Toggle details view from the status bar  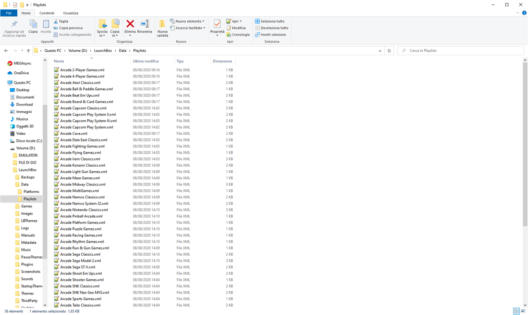516,311
